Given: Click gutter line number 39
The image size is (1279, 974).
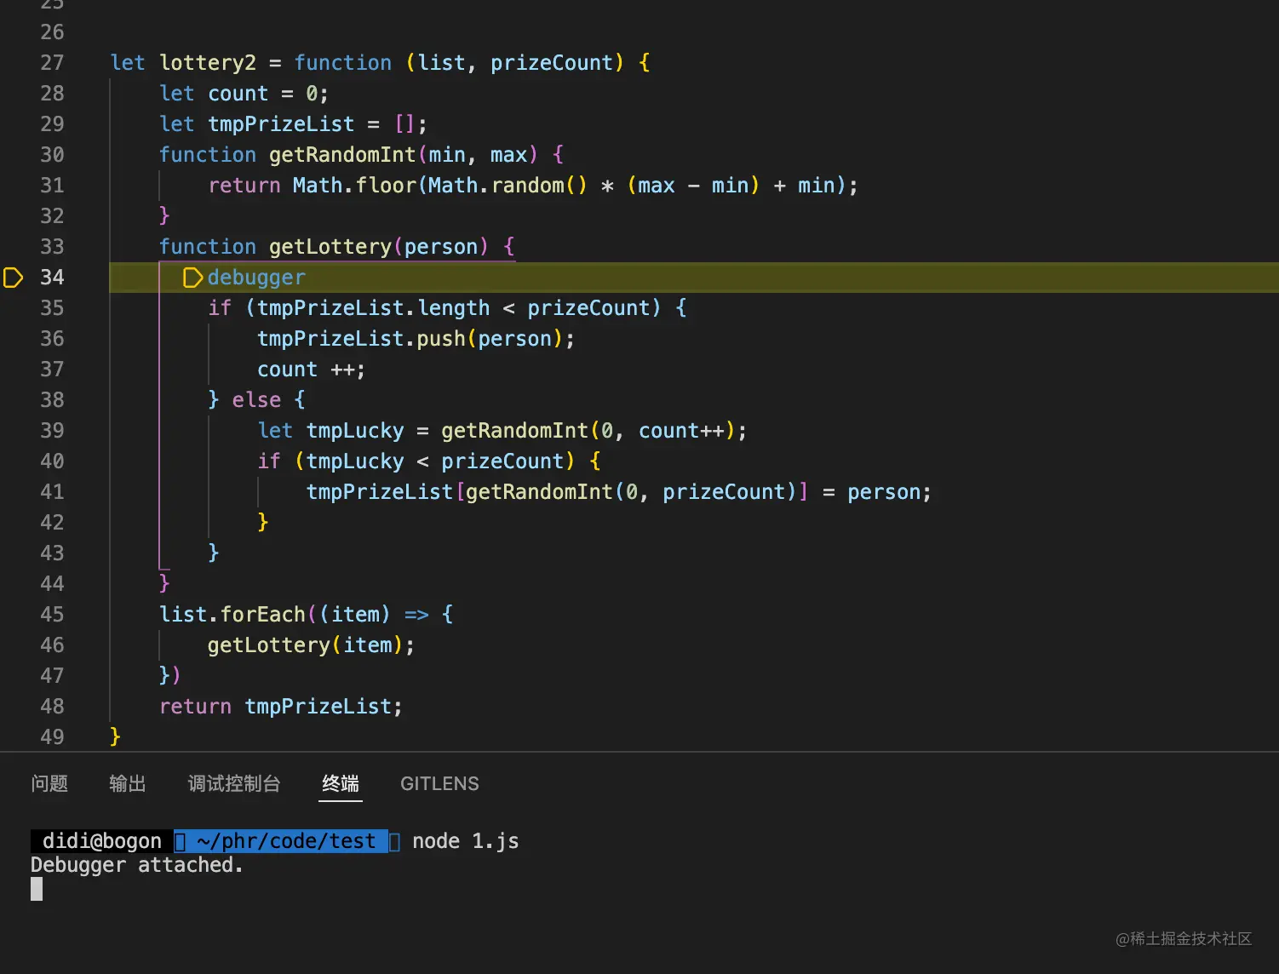Looking at the screenshot, I should pyautogui.click(x=52, y=431).
